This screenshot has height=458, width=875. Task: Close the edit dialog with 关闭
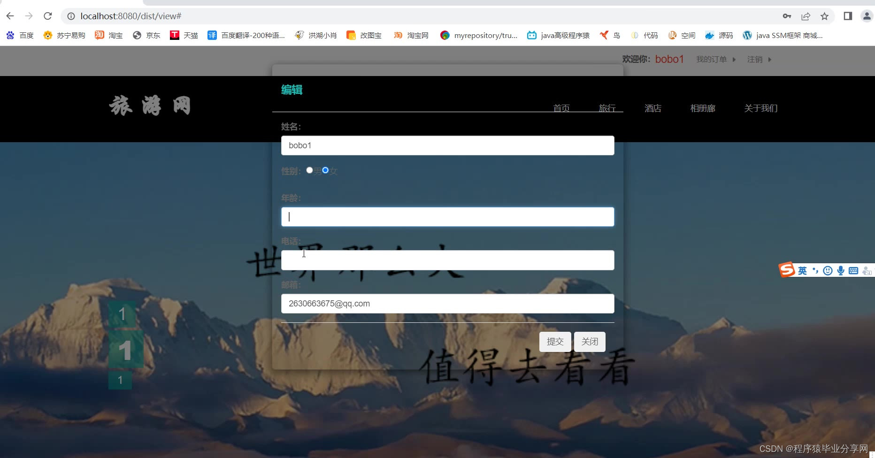point(590,342)
